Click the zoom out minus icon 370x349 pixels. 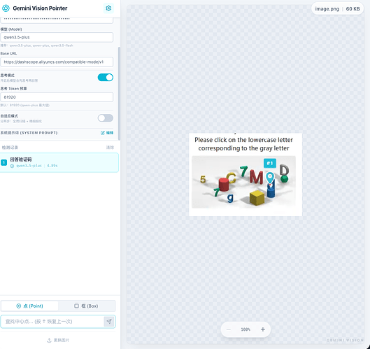(x=229, y=329)
